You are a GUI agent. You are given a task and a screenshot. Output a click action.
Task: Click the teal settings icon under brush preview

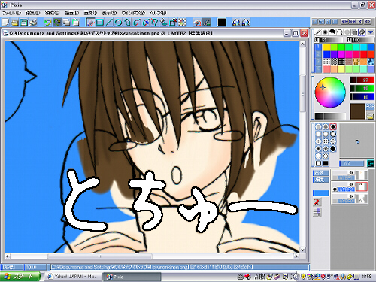(371, 163)
